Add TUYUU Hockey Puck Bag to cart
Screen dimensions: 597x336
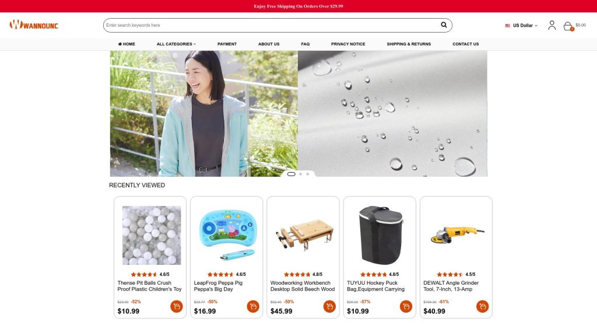[x=406, y=306]
